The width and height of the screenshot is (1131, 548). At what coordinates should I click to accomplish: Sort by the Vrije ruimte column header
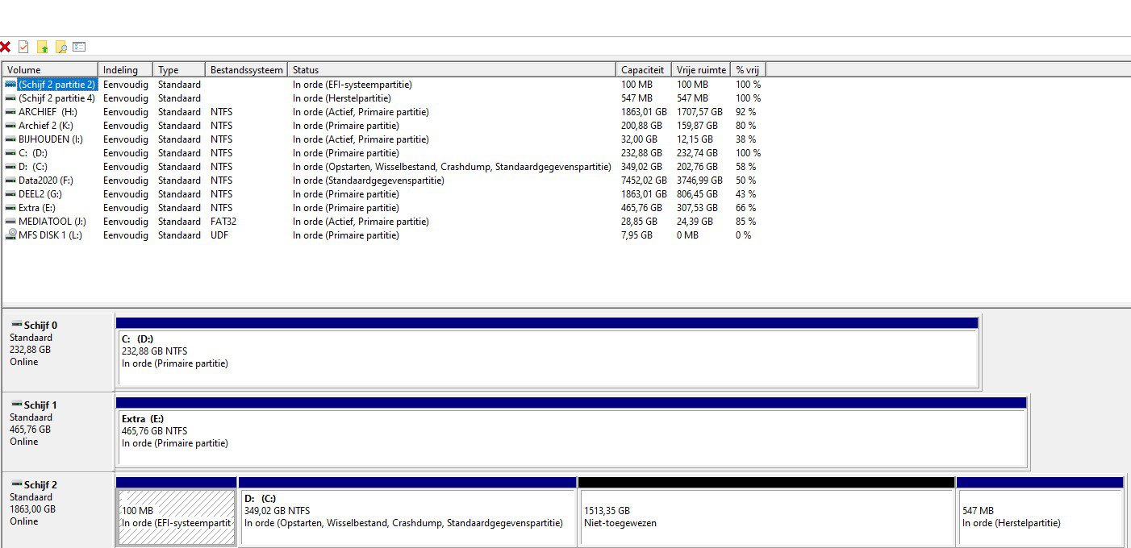[x=701, y=70]
